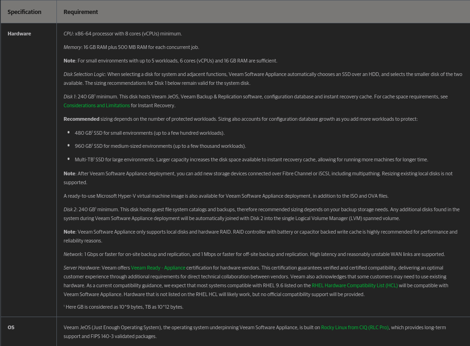Screen dimensions: 470x346
Task: Click the footnote about GB as 10^9 bytes
Action: tap(124, 307)
